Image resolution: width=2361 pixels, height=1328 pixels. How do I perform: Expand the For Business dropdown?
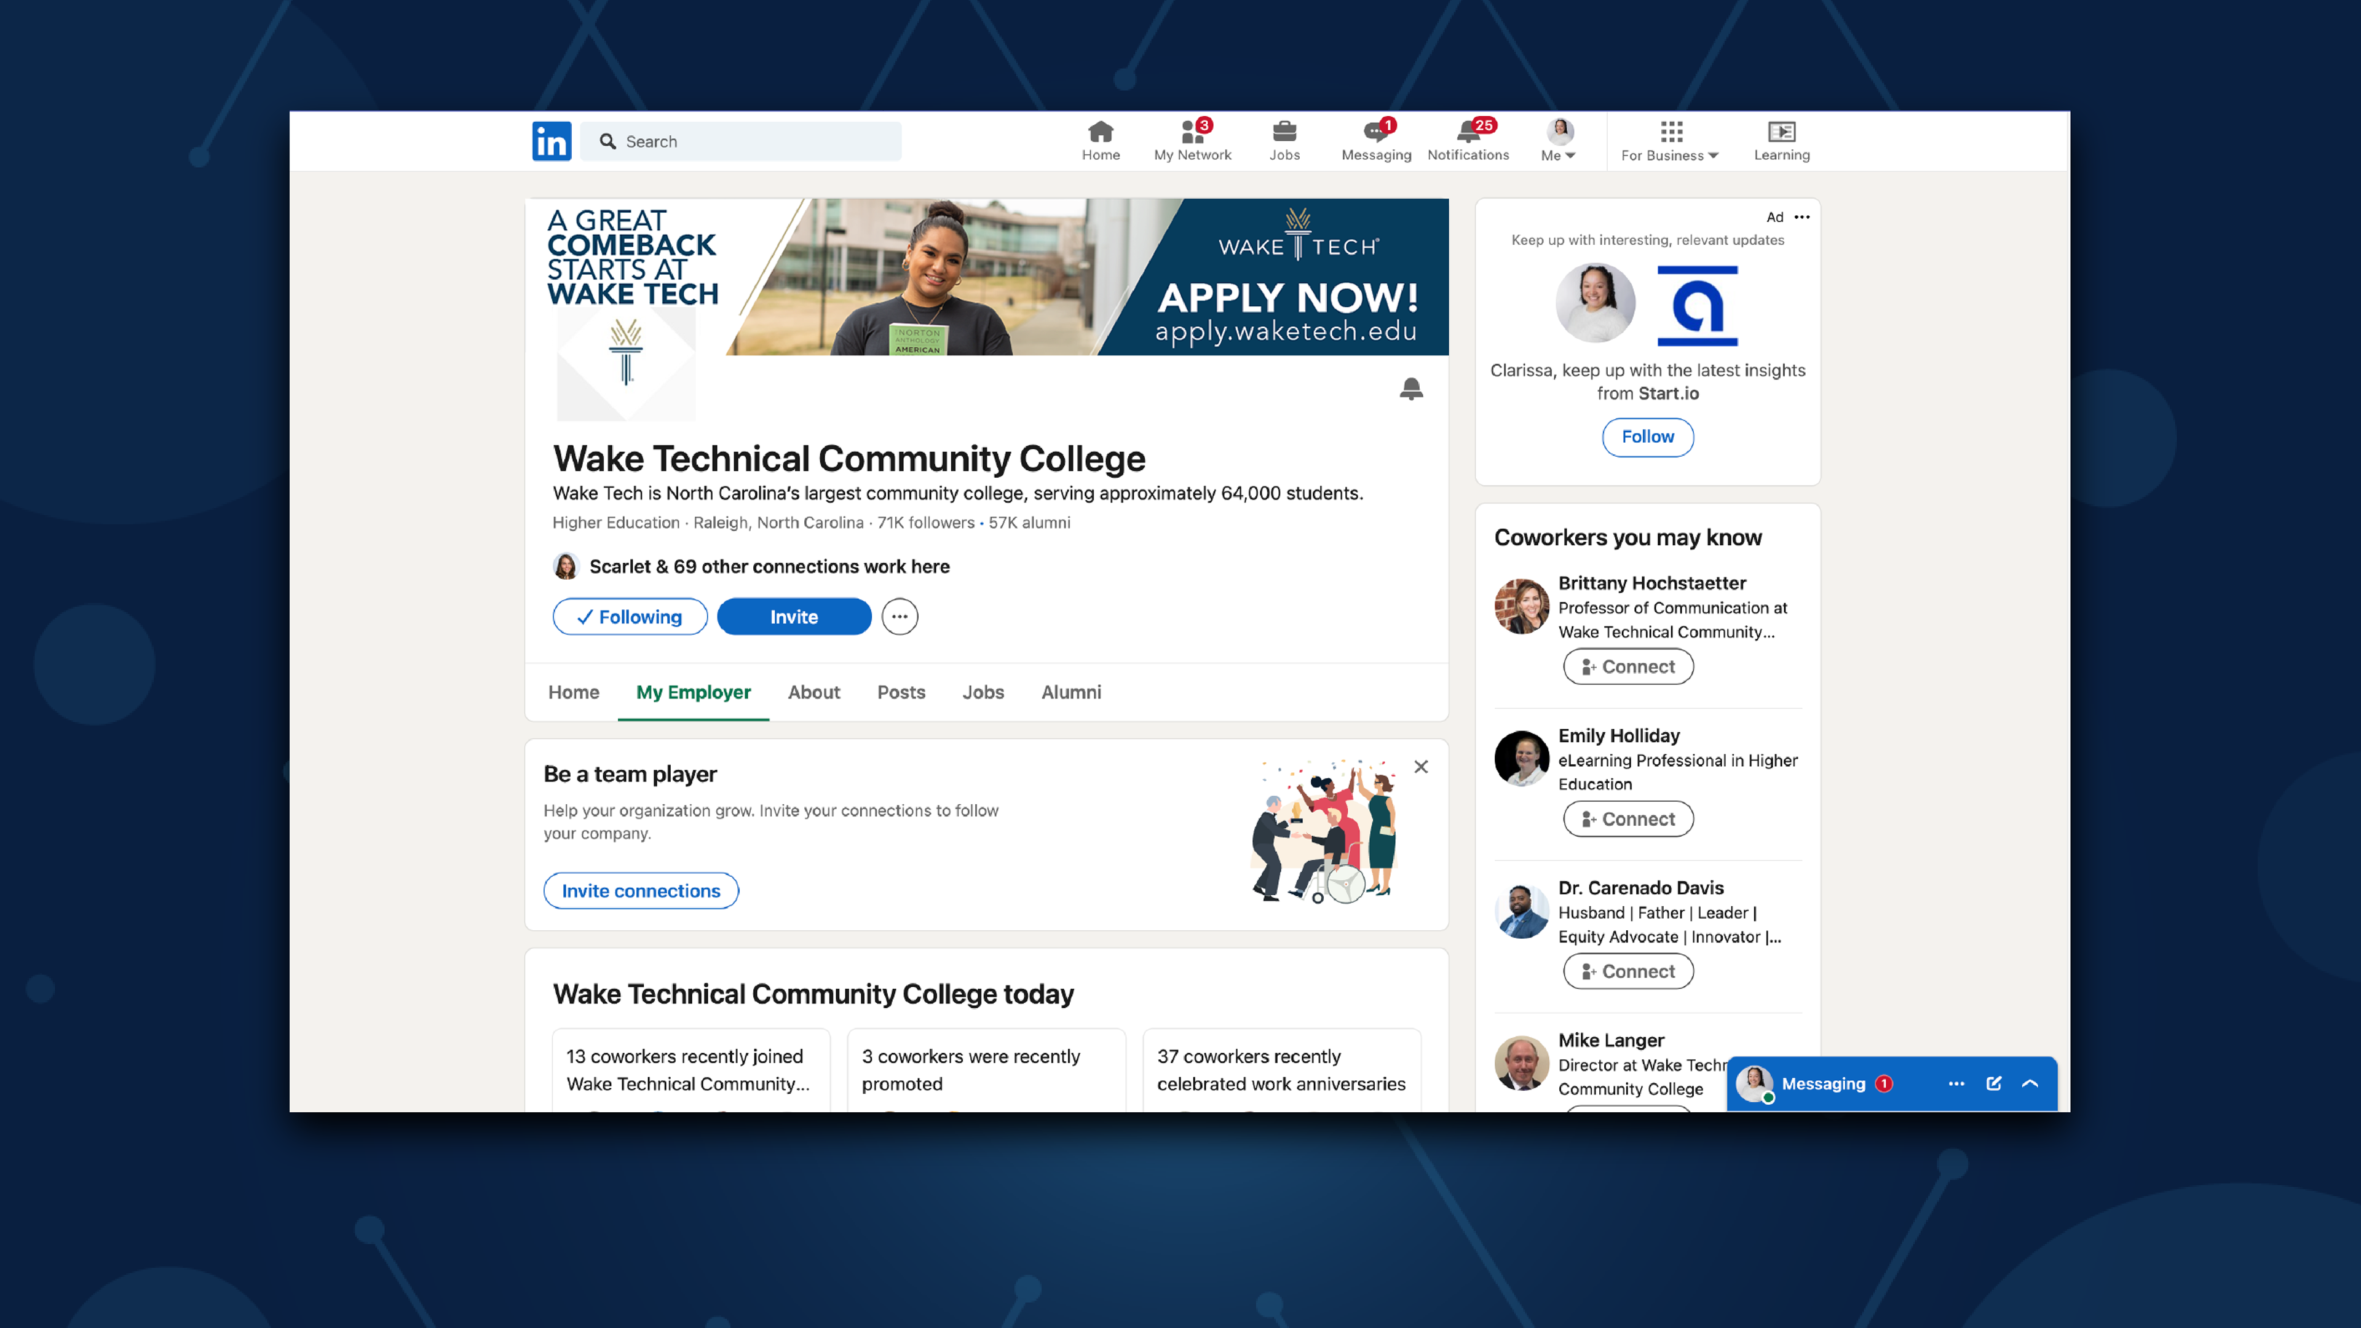[1670, 141]
